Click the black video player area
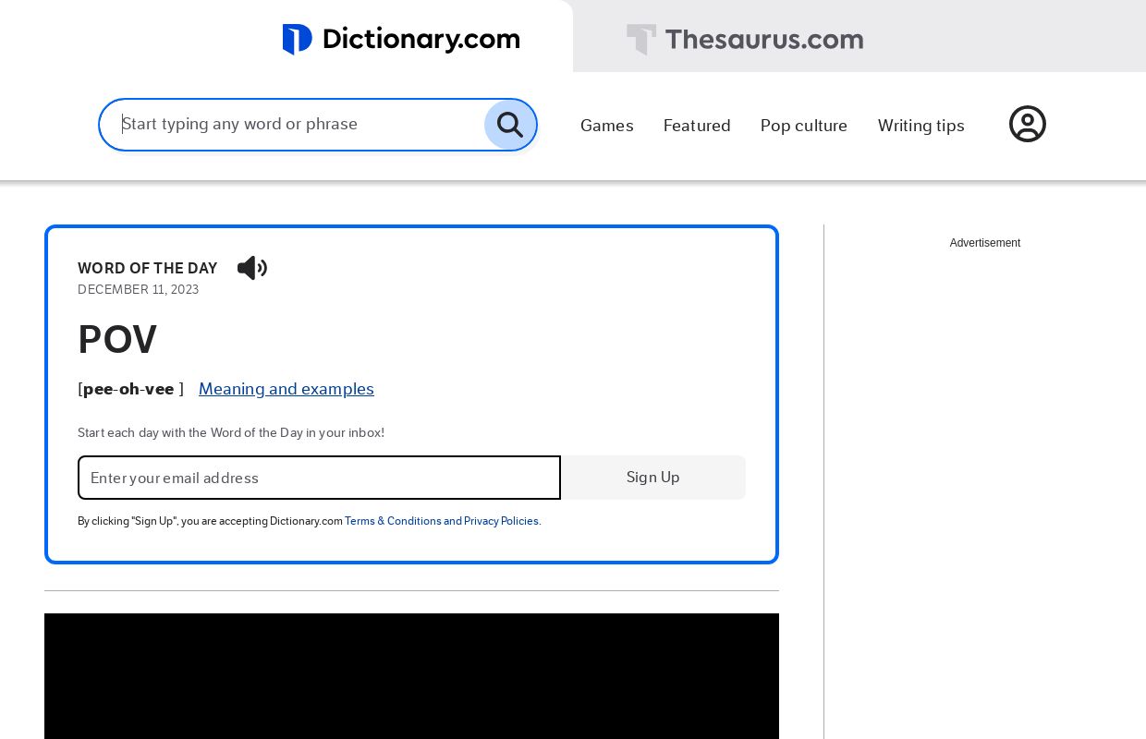 pyautogui.click(x=411, y=676)
